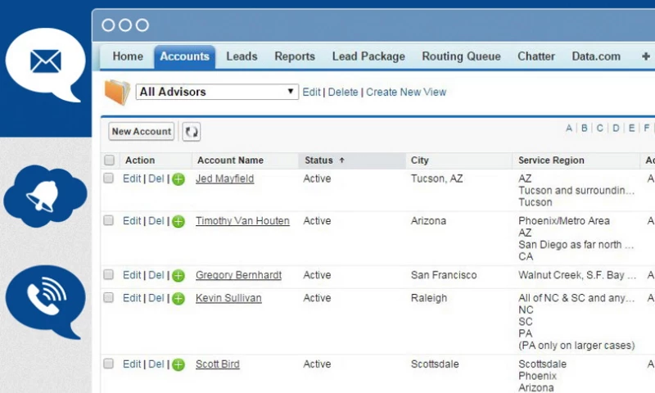Screen dimensions: 655x393
Task: Open Timothy Van Houten account link
Action: [242, 221]
